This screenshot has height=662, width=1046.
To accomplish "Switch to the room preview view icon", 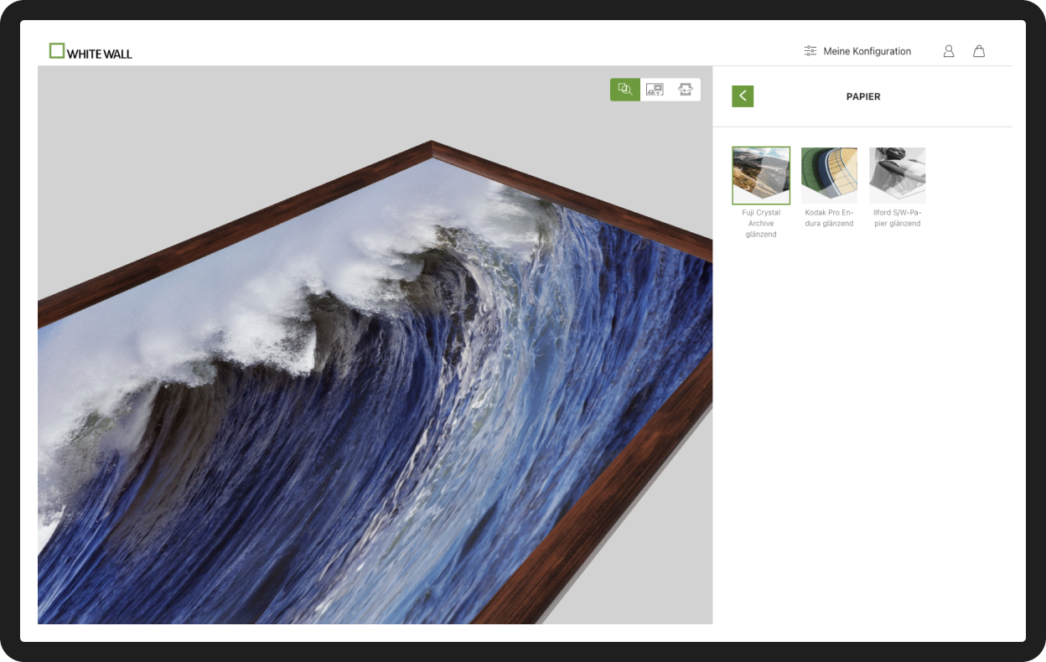I will (655, 90).
